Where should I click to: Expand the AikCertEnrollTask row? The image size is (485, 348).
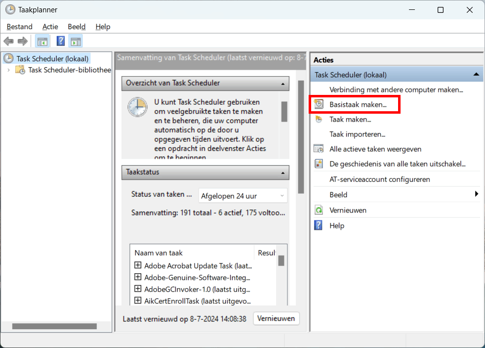pyautogui.click(x=138, y=300)
